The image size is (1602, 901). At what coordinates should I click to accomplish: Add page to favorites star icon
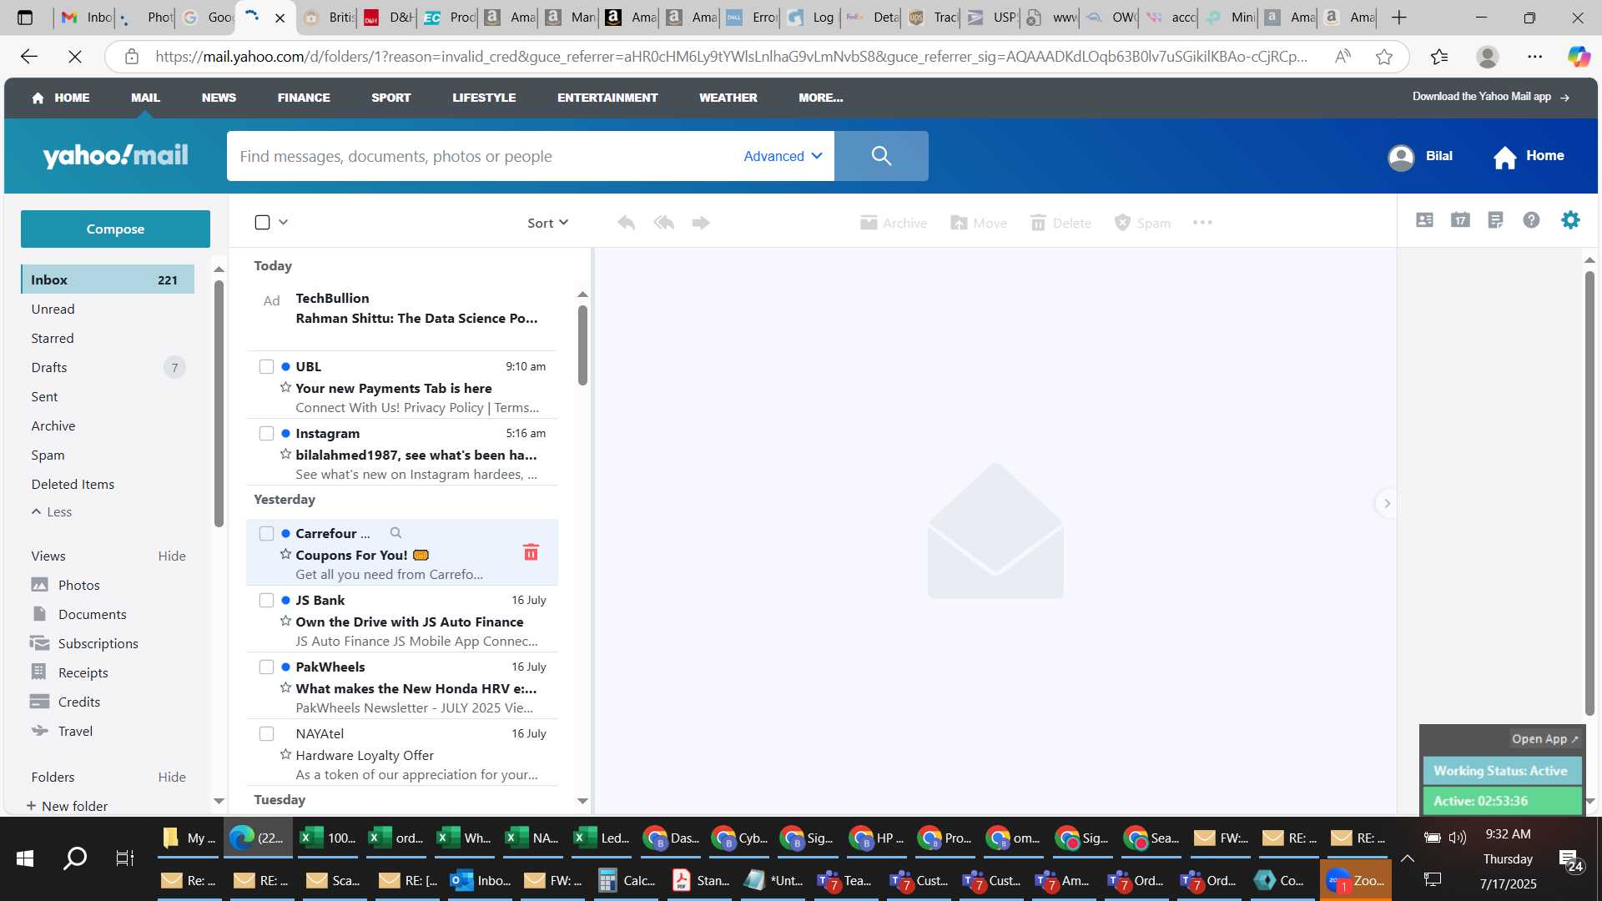click(x=1384, y=57)
